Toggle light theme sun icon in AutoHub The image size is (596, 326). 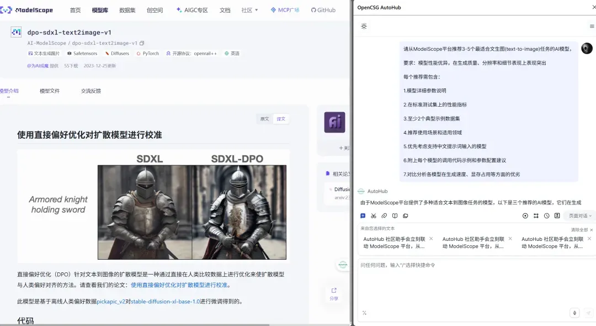(x=364, y=27)
